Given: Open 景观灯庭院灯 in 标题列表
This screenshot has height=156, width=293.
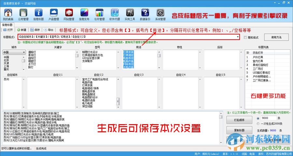Looking at the screenshot, I should [260, 65].
